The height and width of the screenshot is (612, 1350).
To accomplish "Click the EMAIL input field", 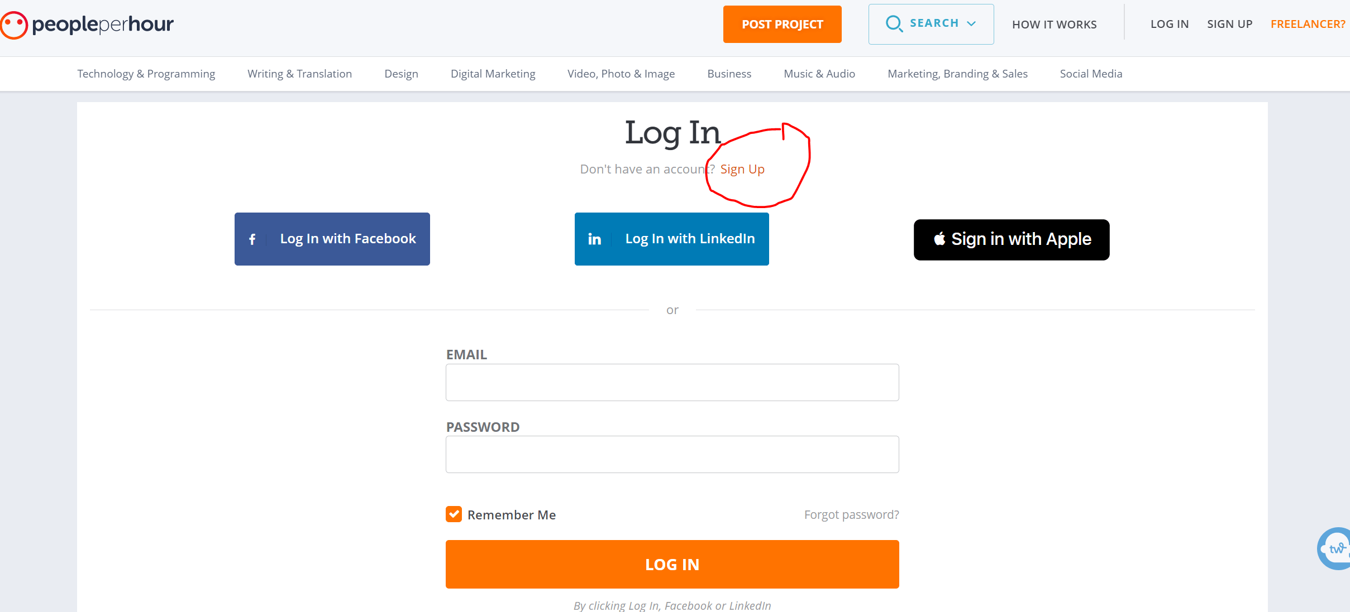I will 671,383.
